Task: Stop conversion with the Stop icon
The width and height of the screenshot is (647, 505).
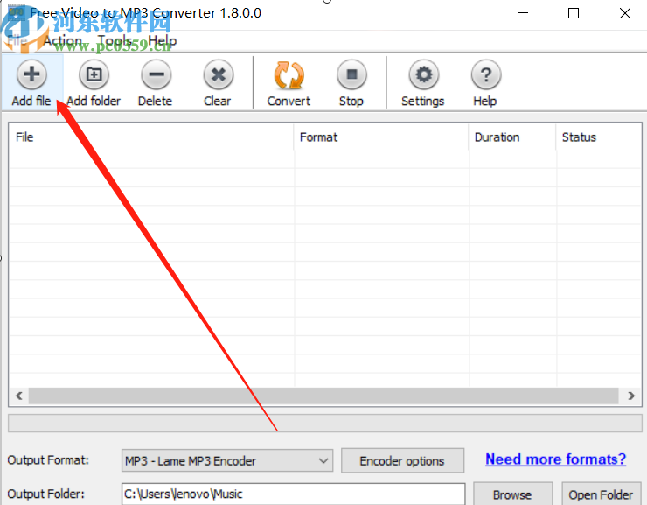Action: coord(351,74)
